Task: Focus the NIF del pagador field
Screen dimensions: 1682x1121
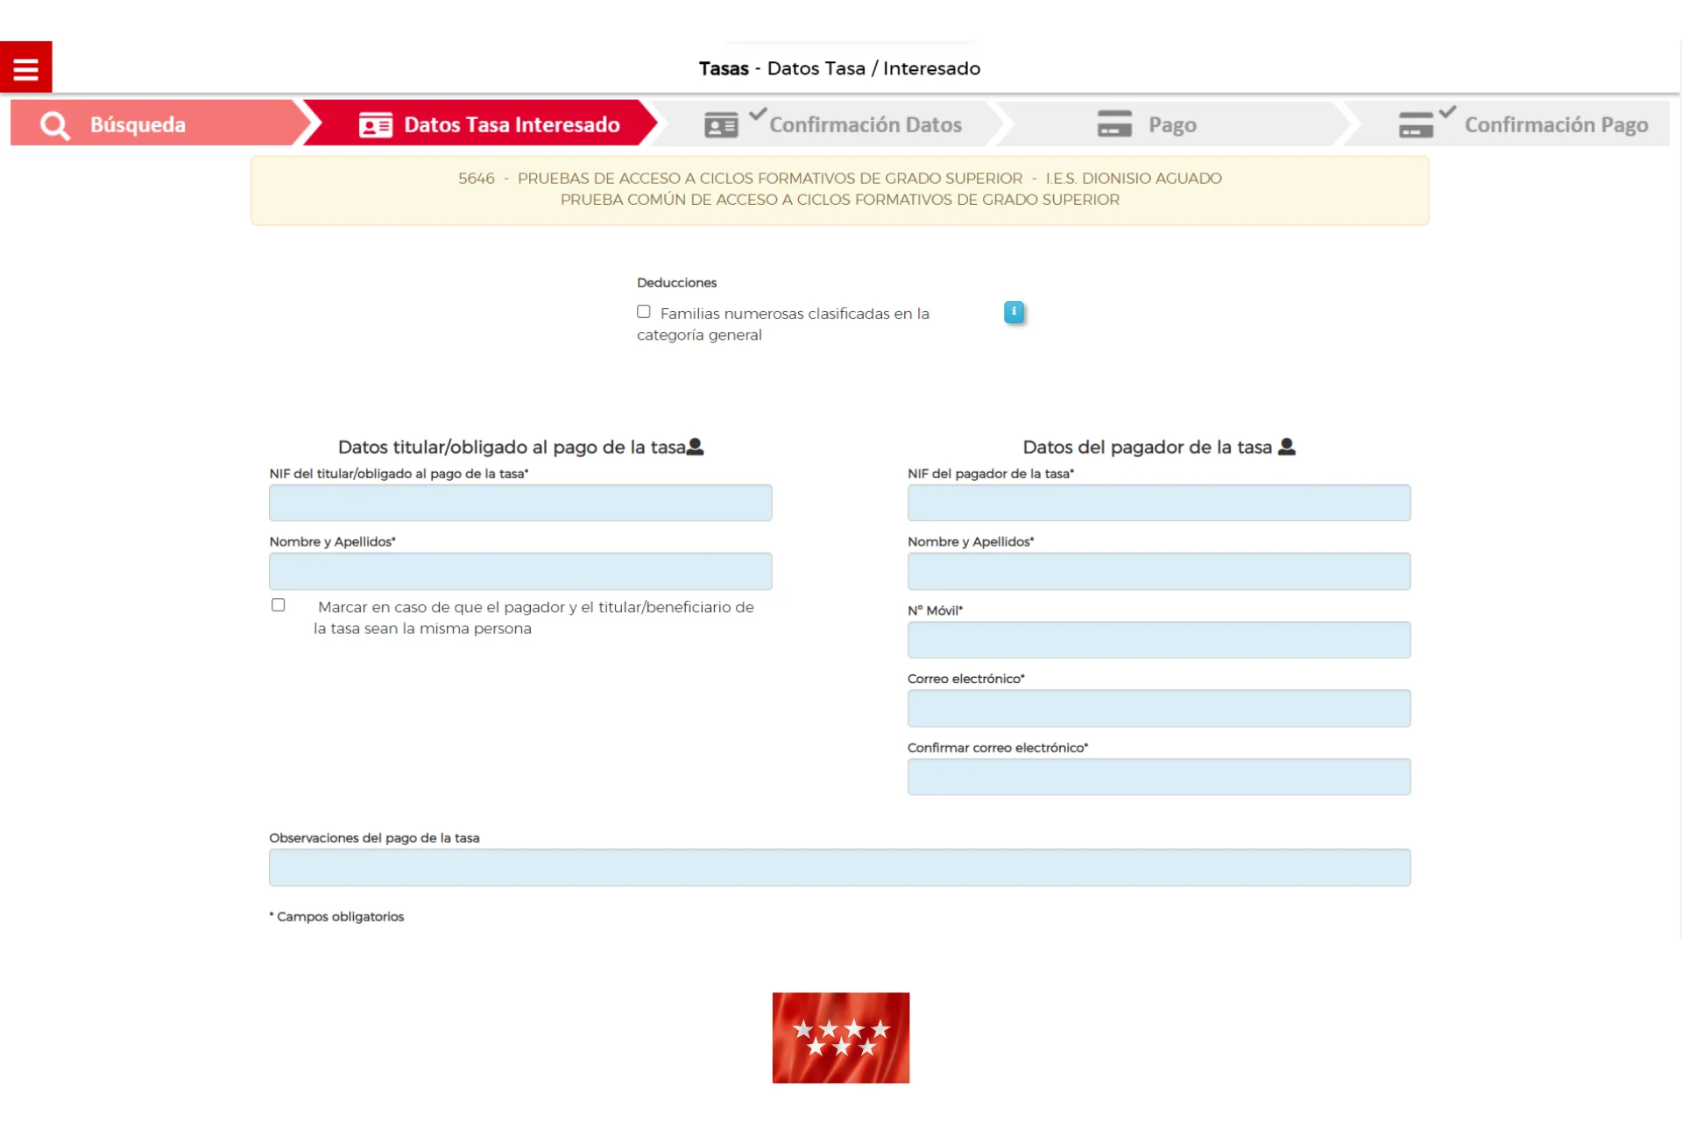Action: click(1159, 503)
